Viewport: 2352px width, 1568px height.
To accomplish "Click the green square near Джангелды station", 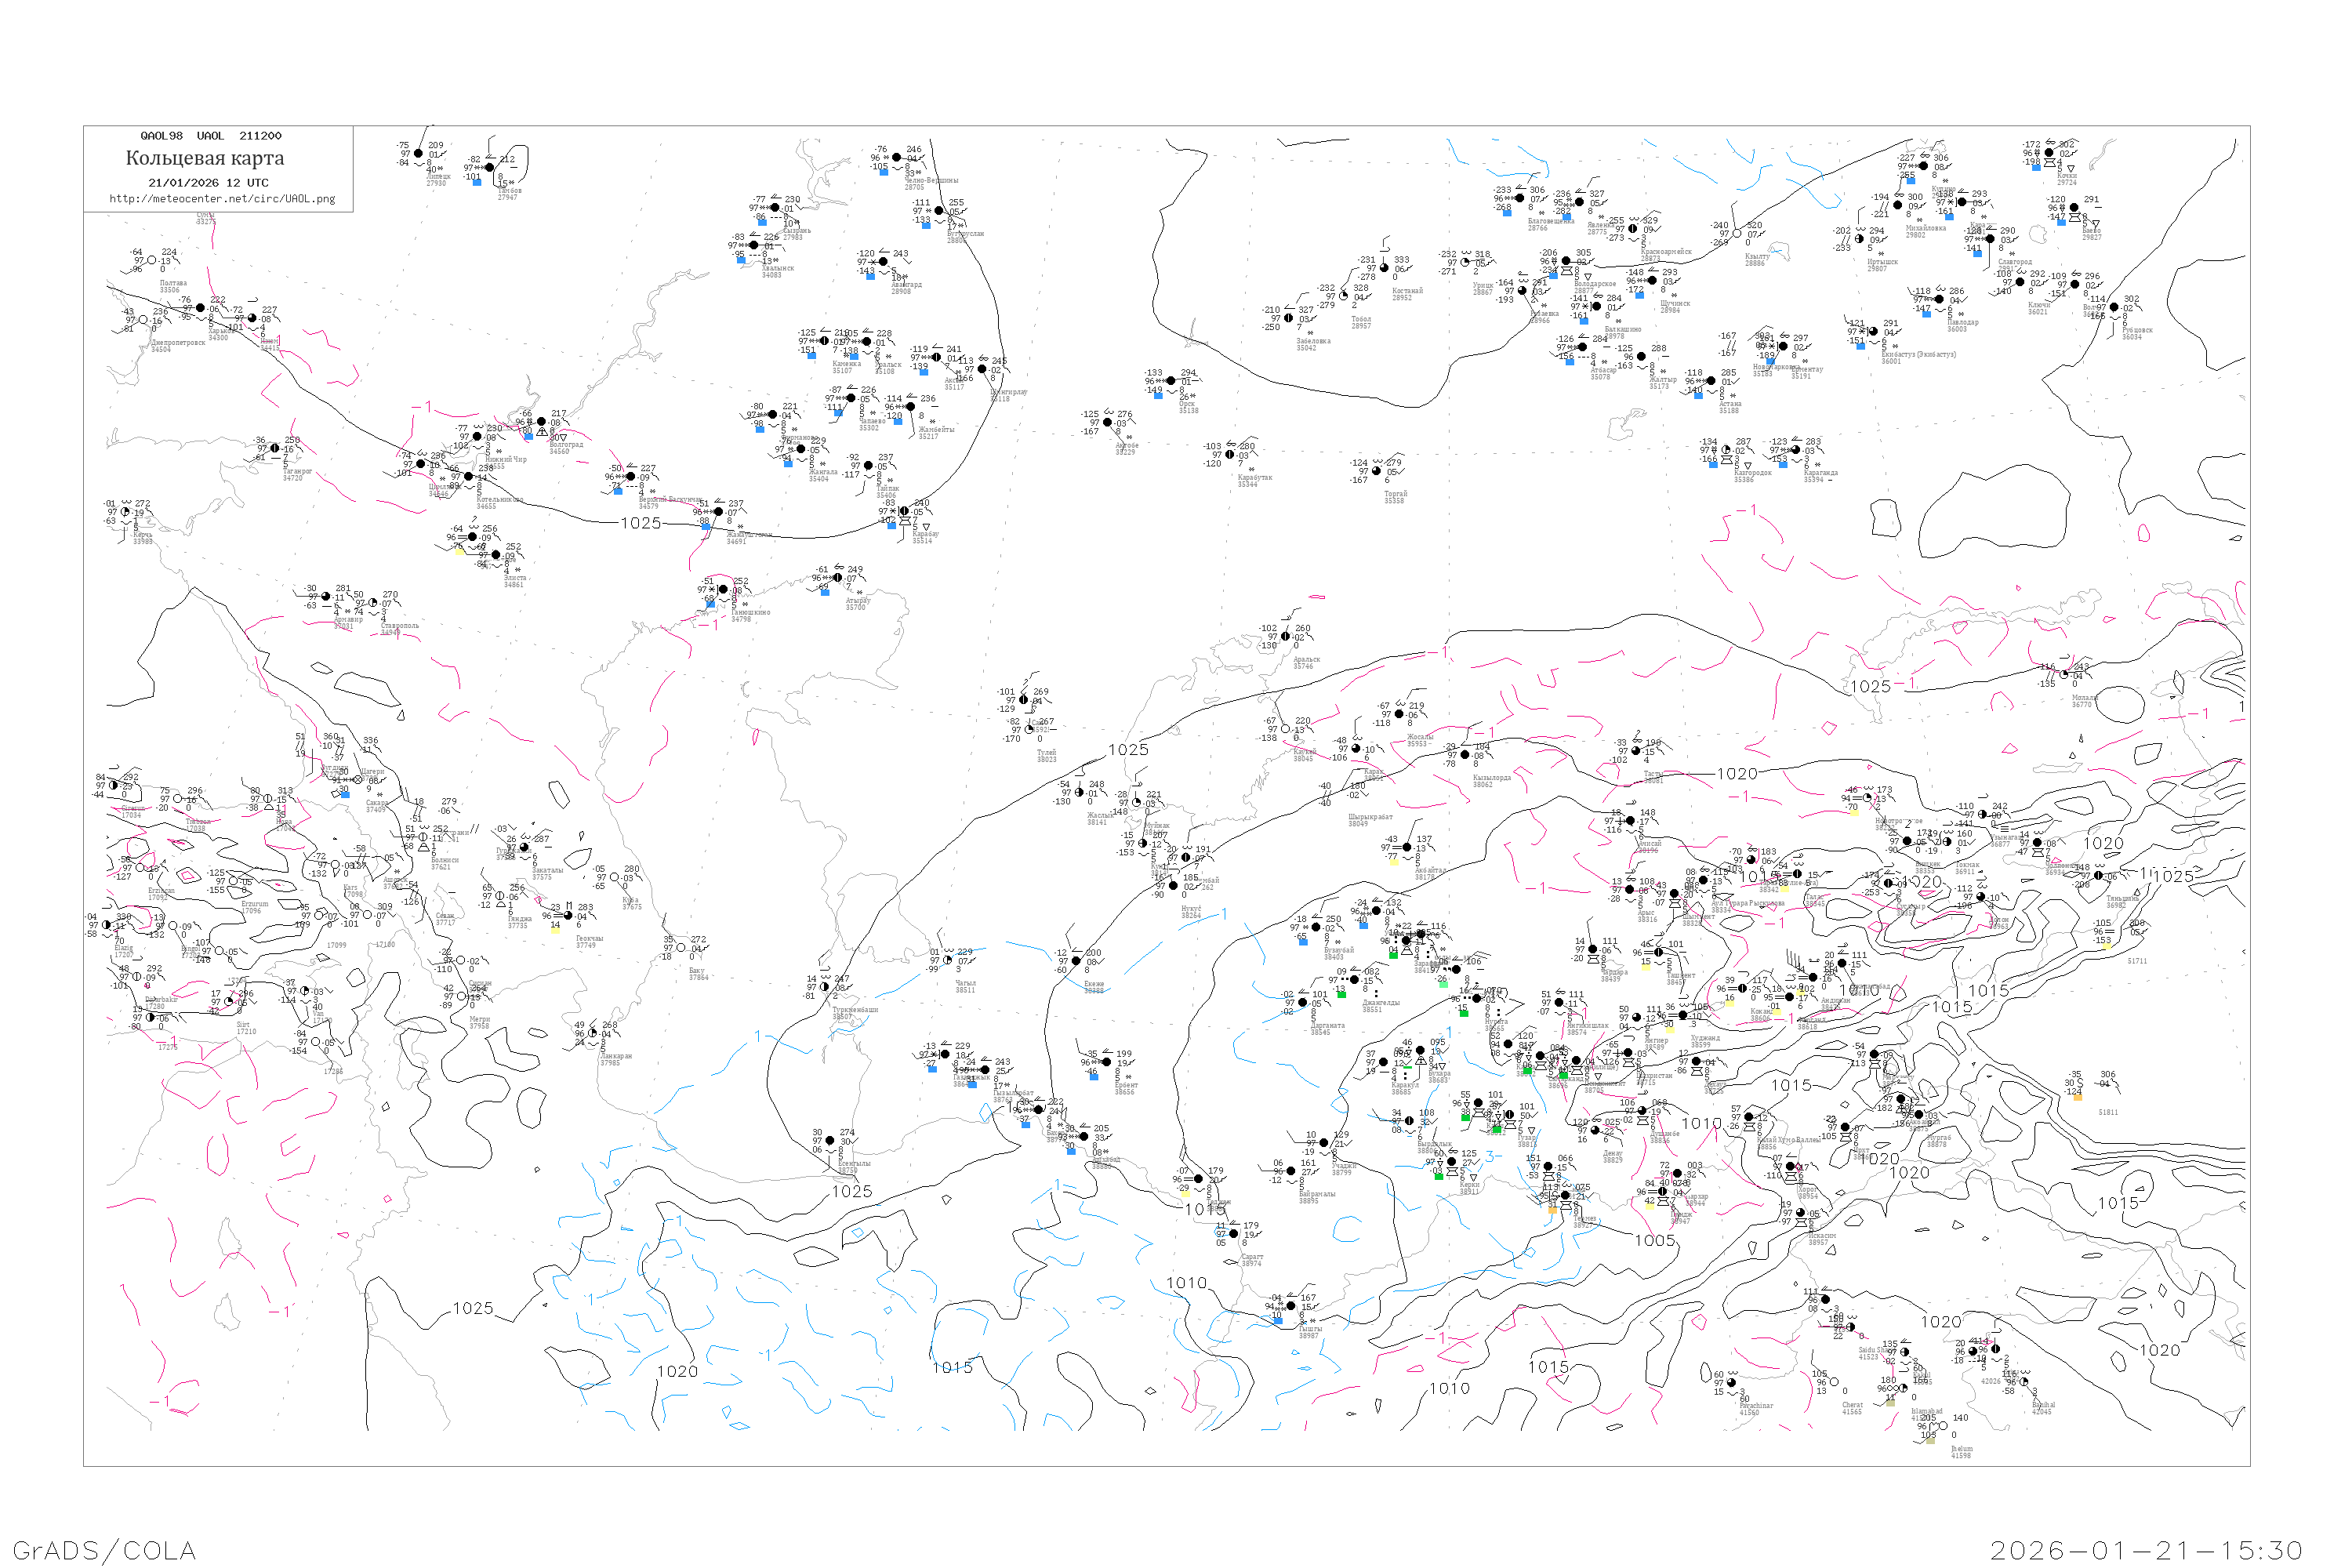I will pyautogui.click(x=1341, y=994).
